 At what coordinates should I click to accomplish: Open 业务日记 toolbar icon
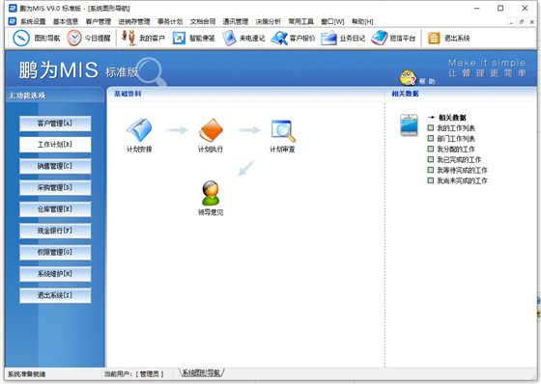pyautogui.click(x=328, y=38)
